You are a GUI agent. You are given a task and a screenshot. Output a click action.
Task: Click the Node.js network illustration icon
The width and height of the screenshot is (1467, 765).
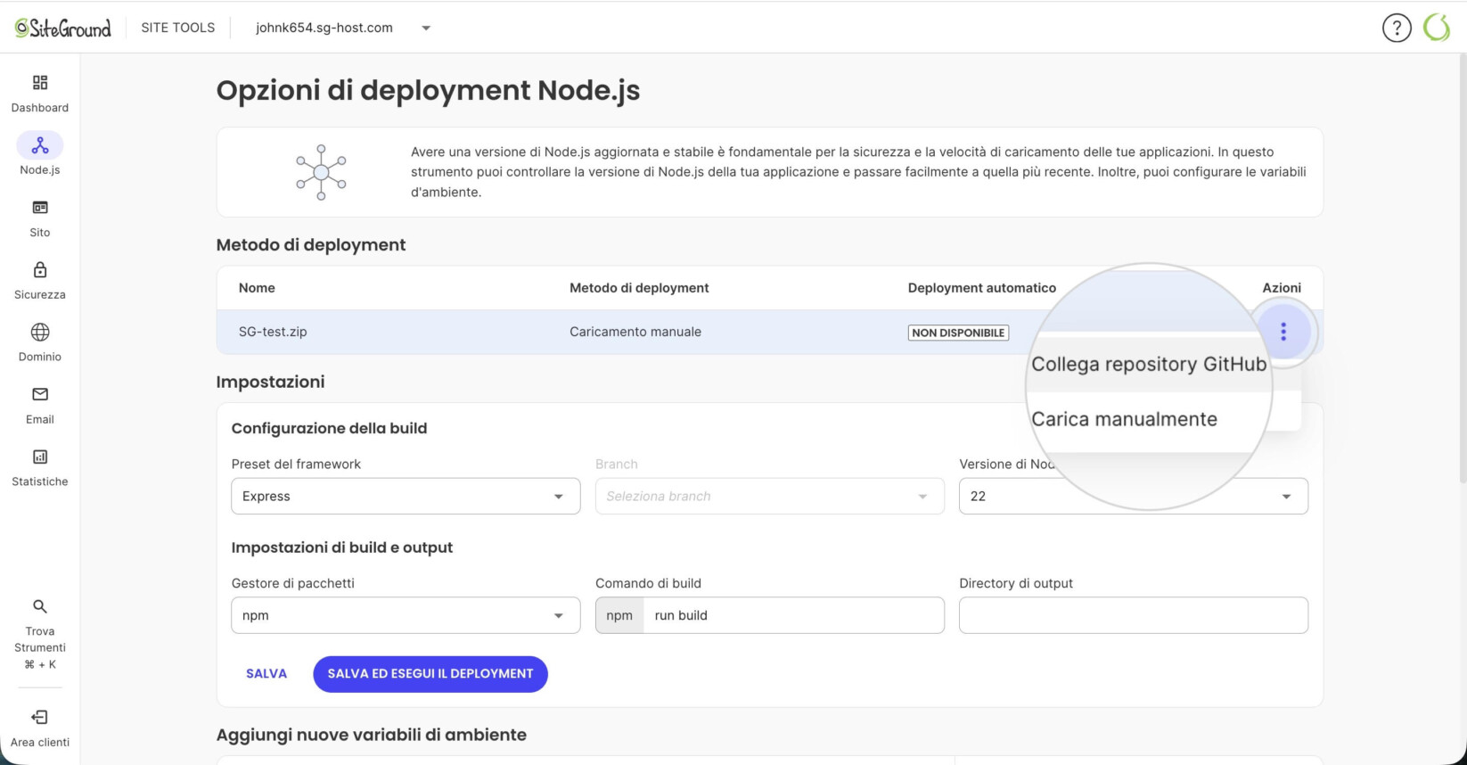(321, 172)
